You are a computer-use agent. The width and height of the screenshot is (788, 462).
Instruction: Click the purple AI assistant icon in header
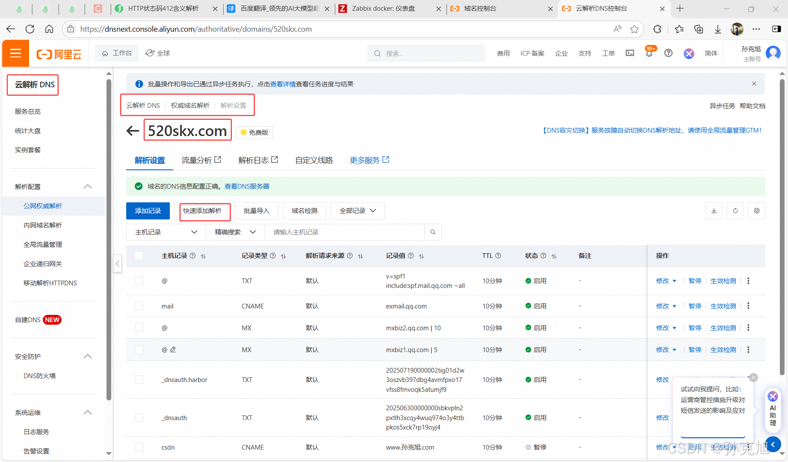click(689, 53)
